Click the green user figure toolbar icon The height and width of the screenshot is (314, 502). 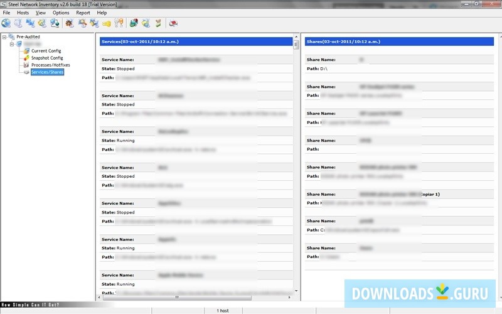coord(158,23)
